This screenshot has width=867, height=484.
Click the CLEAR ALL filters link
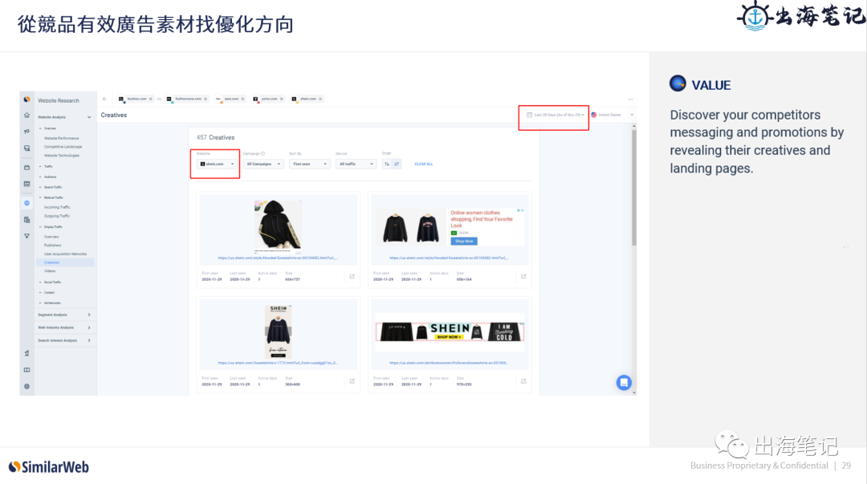(x=423, y=163)
